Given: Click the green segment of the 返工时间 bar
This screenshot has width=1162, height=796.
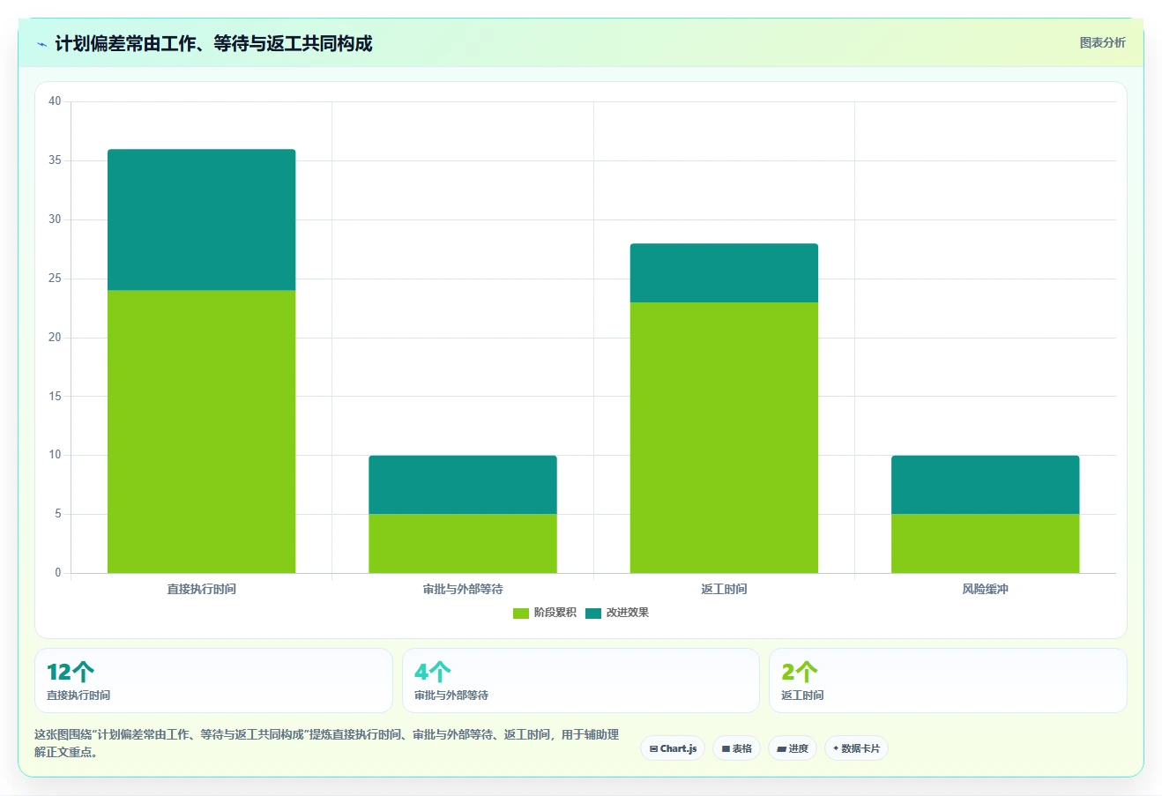Looking at the screenshot, I should coord(724,437).
